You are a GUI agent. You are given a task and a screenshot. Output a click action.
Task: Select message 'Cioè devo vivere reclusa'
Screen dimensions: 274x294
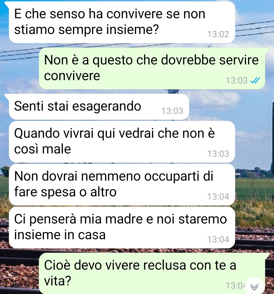(x=152, y=273)
